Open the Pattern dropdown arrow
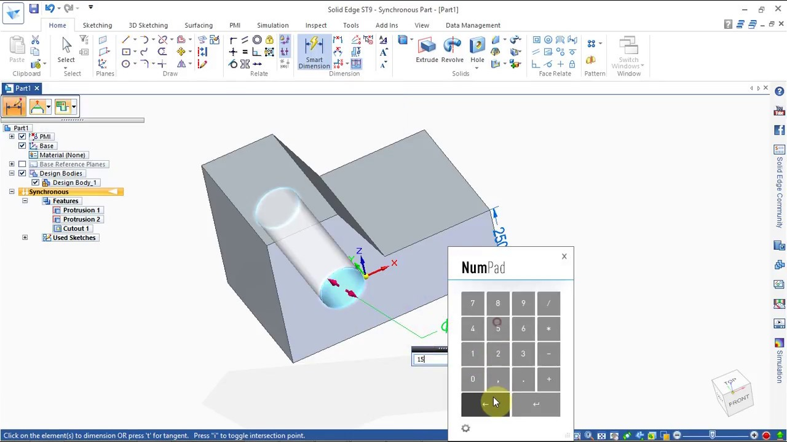787x442 pixels. click(600, 44)
